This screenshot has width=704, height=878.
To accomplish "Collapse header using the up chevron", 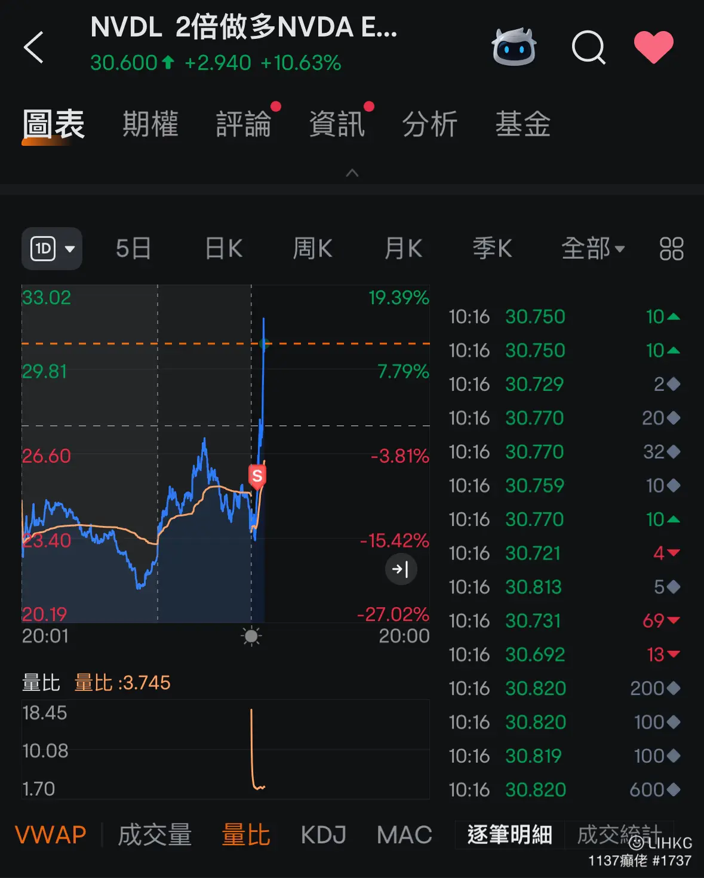I will pyautogui.click(x=352, y=173).
